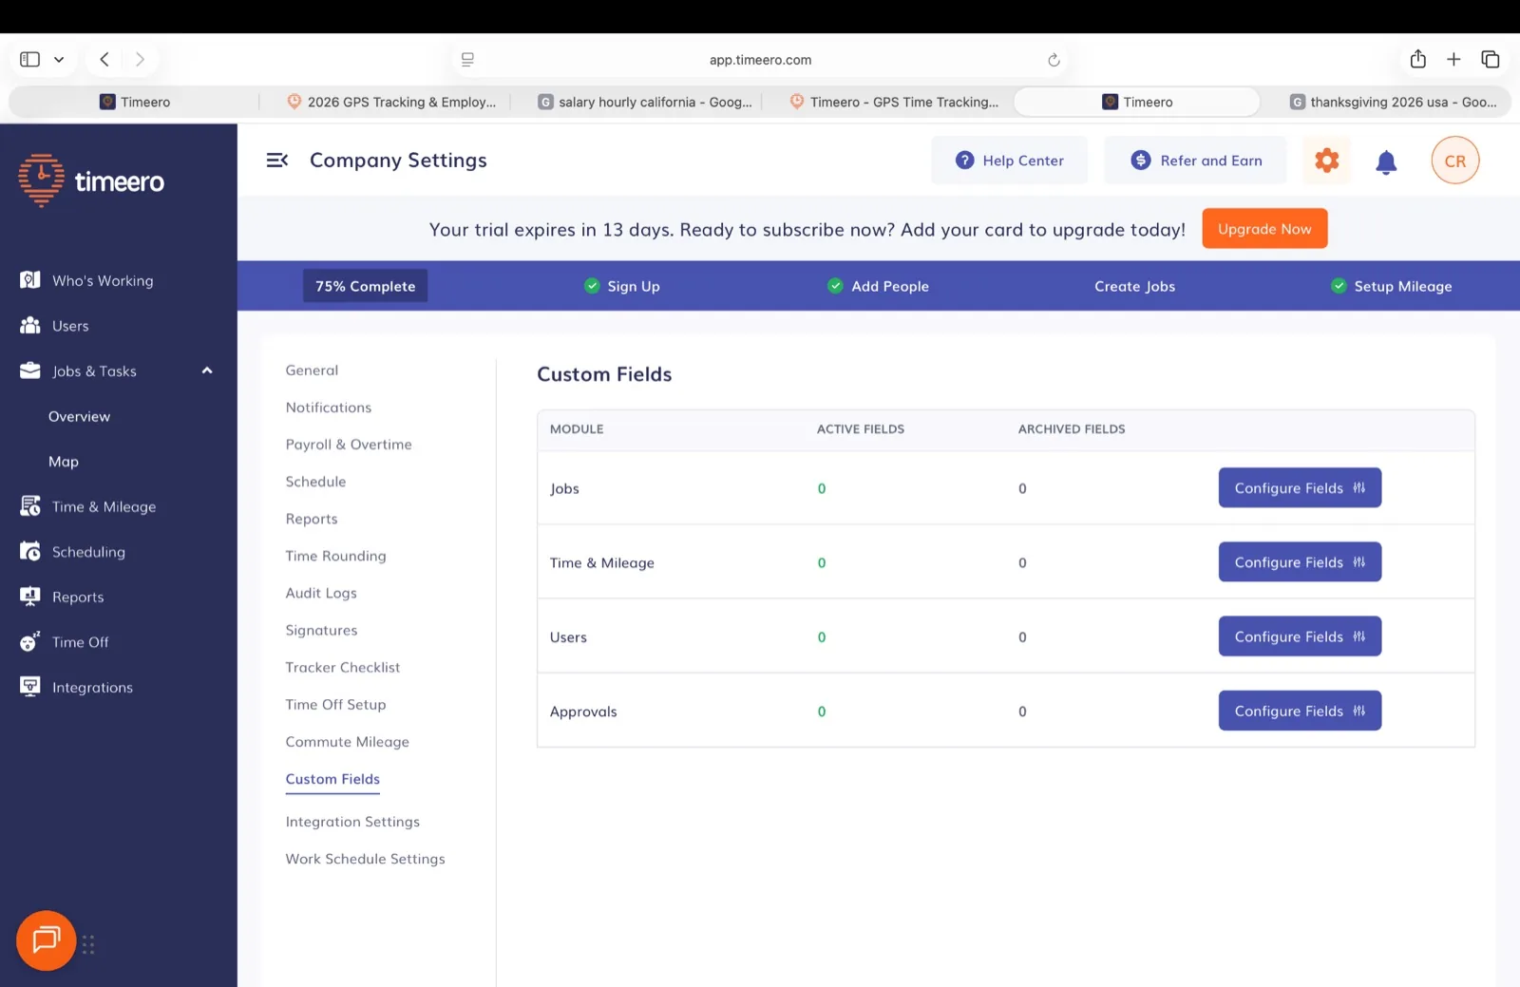This screenshot has width=1520, height=987.
Task: Click Upgrade Now button
Action: [1263, 229]
